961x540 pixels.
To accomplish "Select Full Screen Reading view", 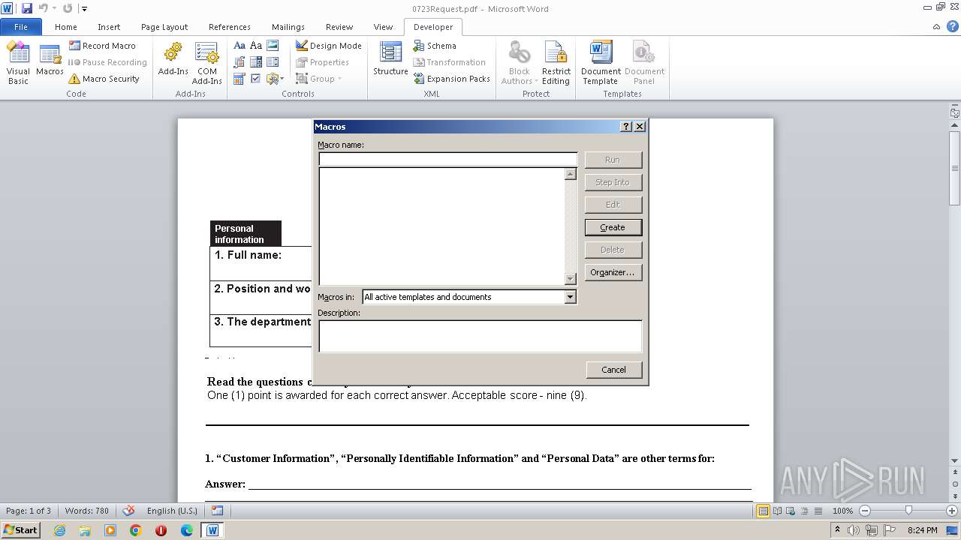I will 778,511.
